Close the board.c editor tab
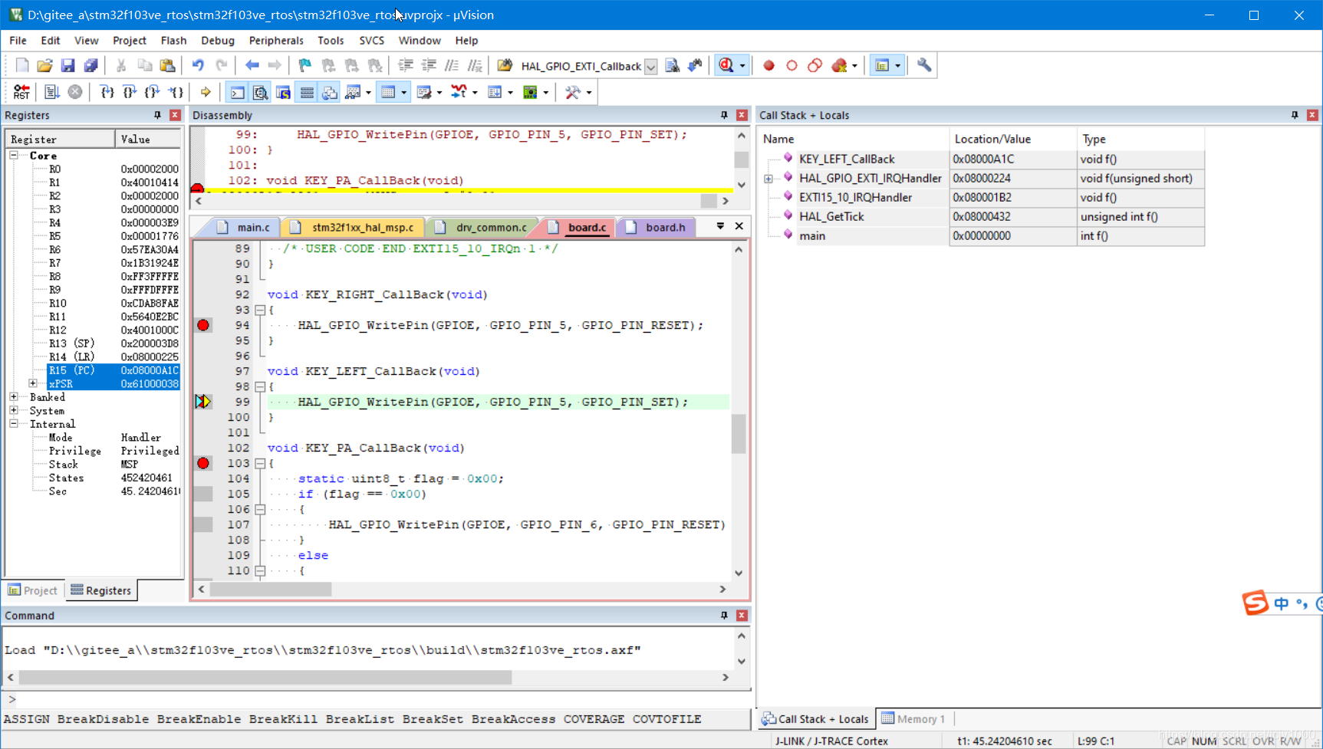Screen dimensions: 1323x749 click(739, 226)
